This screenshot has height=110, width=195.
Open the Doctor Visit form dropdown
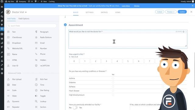19,12
